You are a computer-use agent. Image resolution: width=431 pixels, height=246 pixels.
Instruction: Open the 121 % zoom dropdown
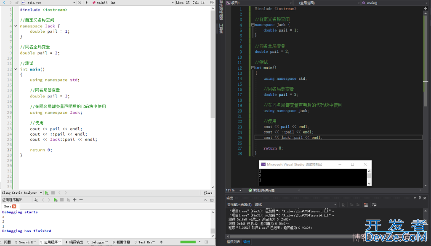(x=240, y=190)
